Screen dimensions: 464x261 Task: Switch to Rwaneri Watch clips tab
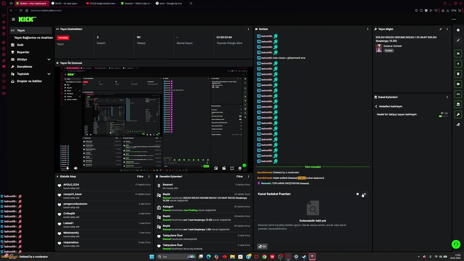(136, 3)
